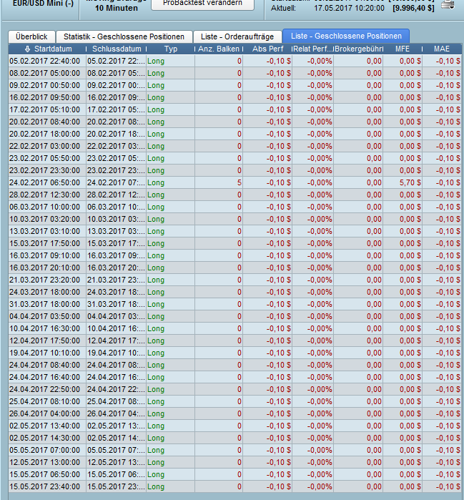Select start date 24.04.2017 08:40:00
The height and width of the screenshot is (500, 464).
pyautogui.click(x=44, y=365)
